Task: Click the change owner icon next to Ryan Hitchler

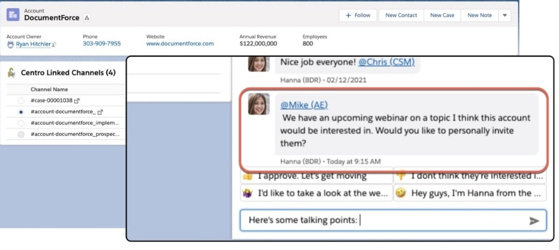Action: coord(54,45)
